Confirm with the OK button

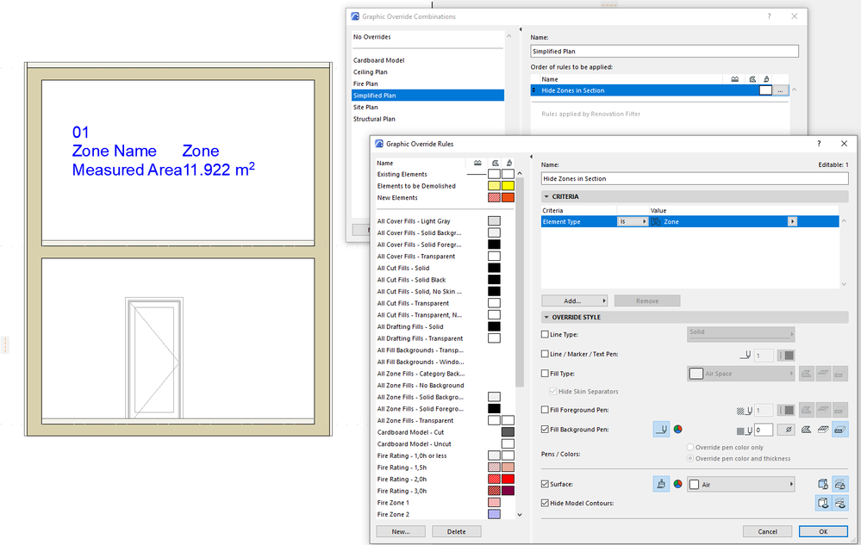point(823,531)
